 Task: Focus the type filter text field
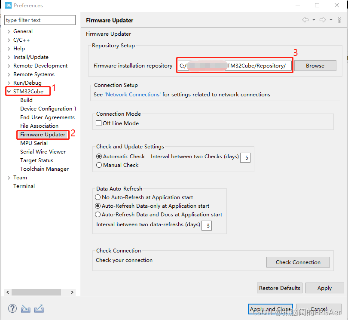coord(40,20)
